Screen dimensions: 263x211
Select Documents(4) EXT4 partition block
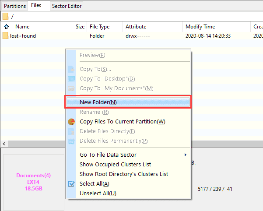[x=34, y=182]
